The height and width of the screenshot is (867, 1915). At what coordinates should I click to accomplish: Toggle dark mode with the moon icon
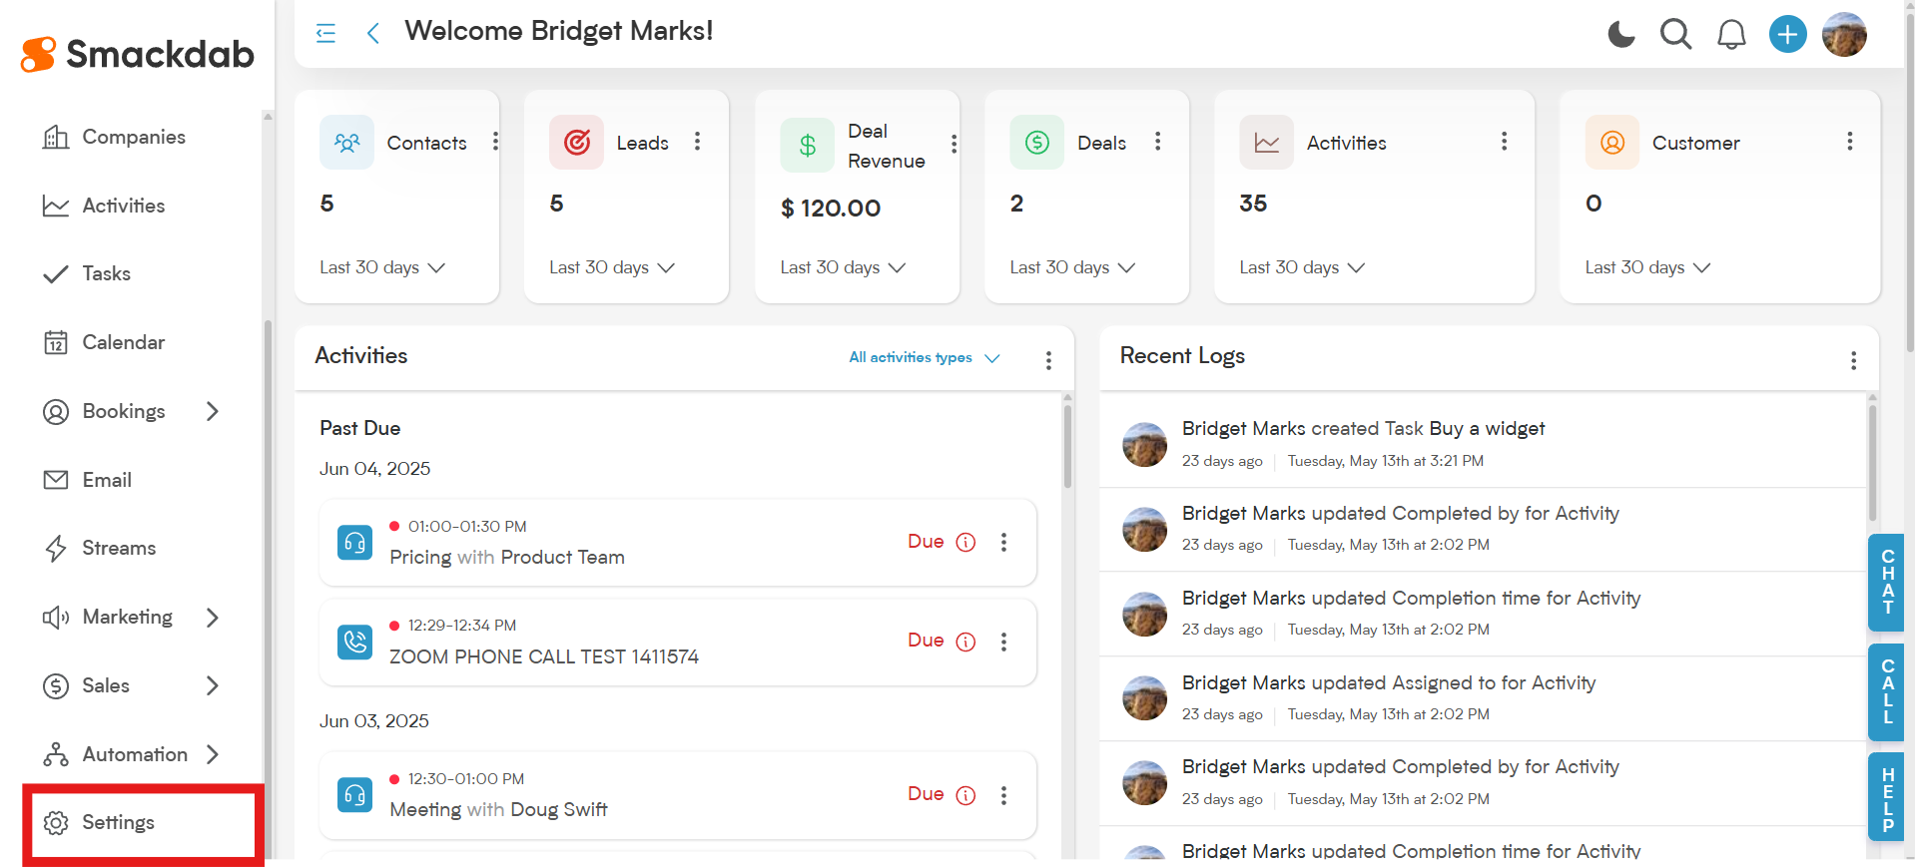1621,35
